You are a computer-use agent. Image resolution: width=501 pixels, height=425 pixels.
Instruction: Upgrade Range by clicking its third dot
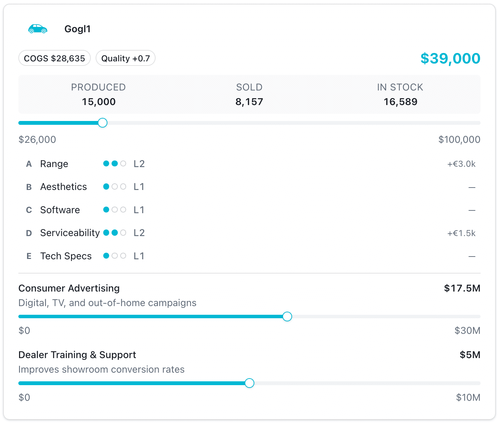point(123,163)
